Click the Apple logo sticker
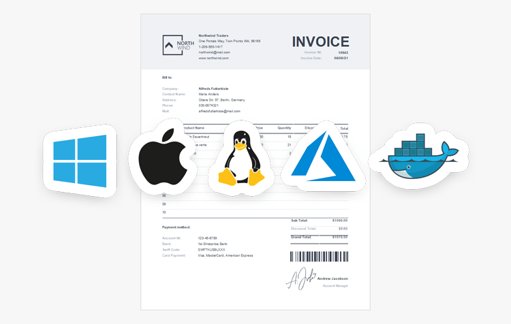The width and height of the screenshot is (511, 324). (163, 157)
